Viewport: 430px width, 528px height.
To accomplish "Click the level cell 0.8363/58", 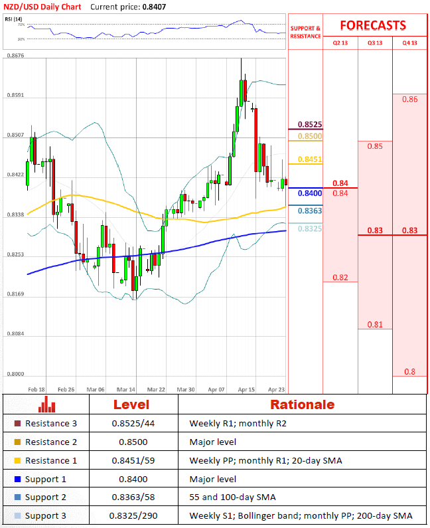I will [133, 497].
